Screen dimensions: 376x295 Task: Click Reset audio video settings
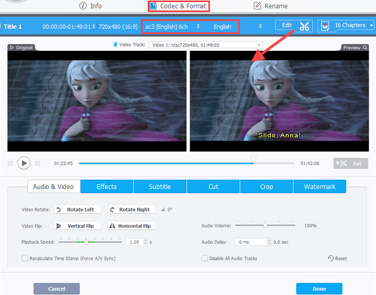point(337,258)
